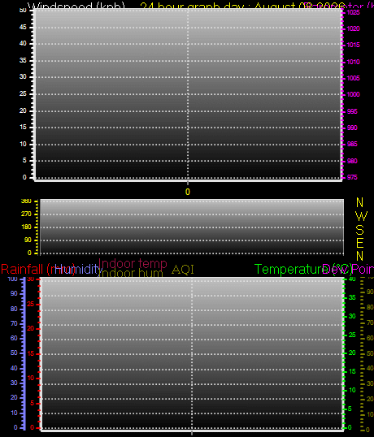Image resolution: width=374 pixels, height=437 pixels.
Task: Click the magenta Dew Point label
Action: click(x=348, y=270)
